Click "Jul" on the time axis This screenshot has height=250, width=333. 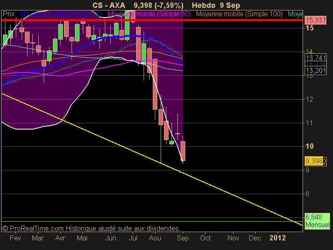133,238
